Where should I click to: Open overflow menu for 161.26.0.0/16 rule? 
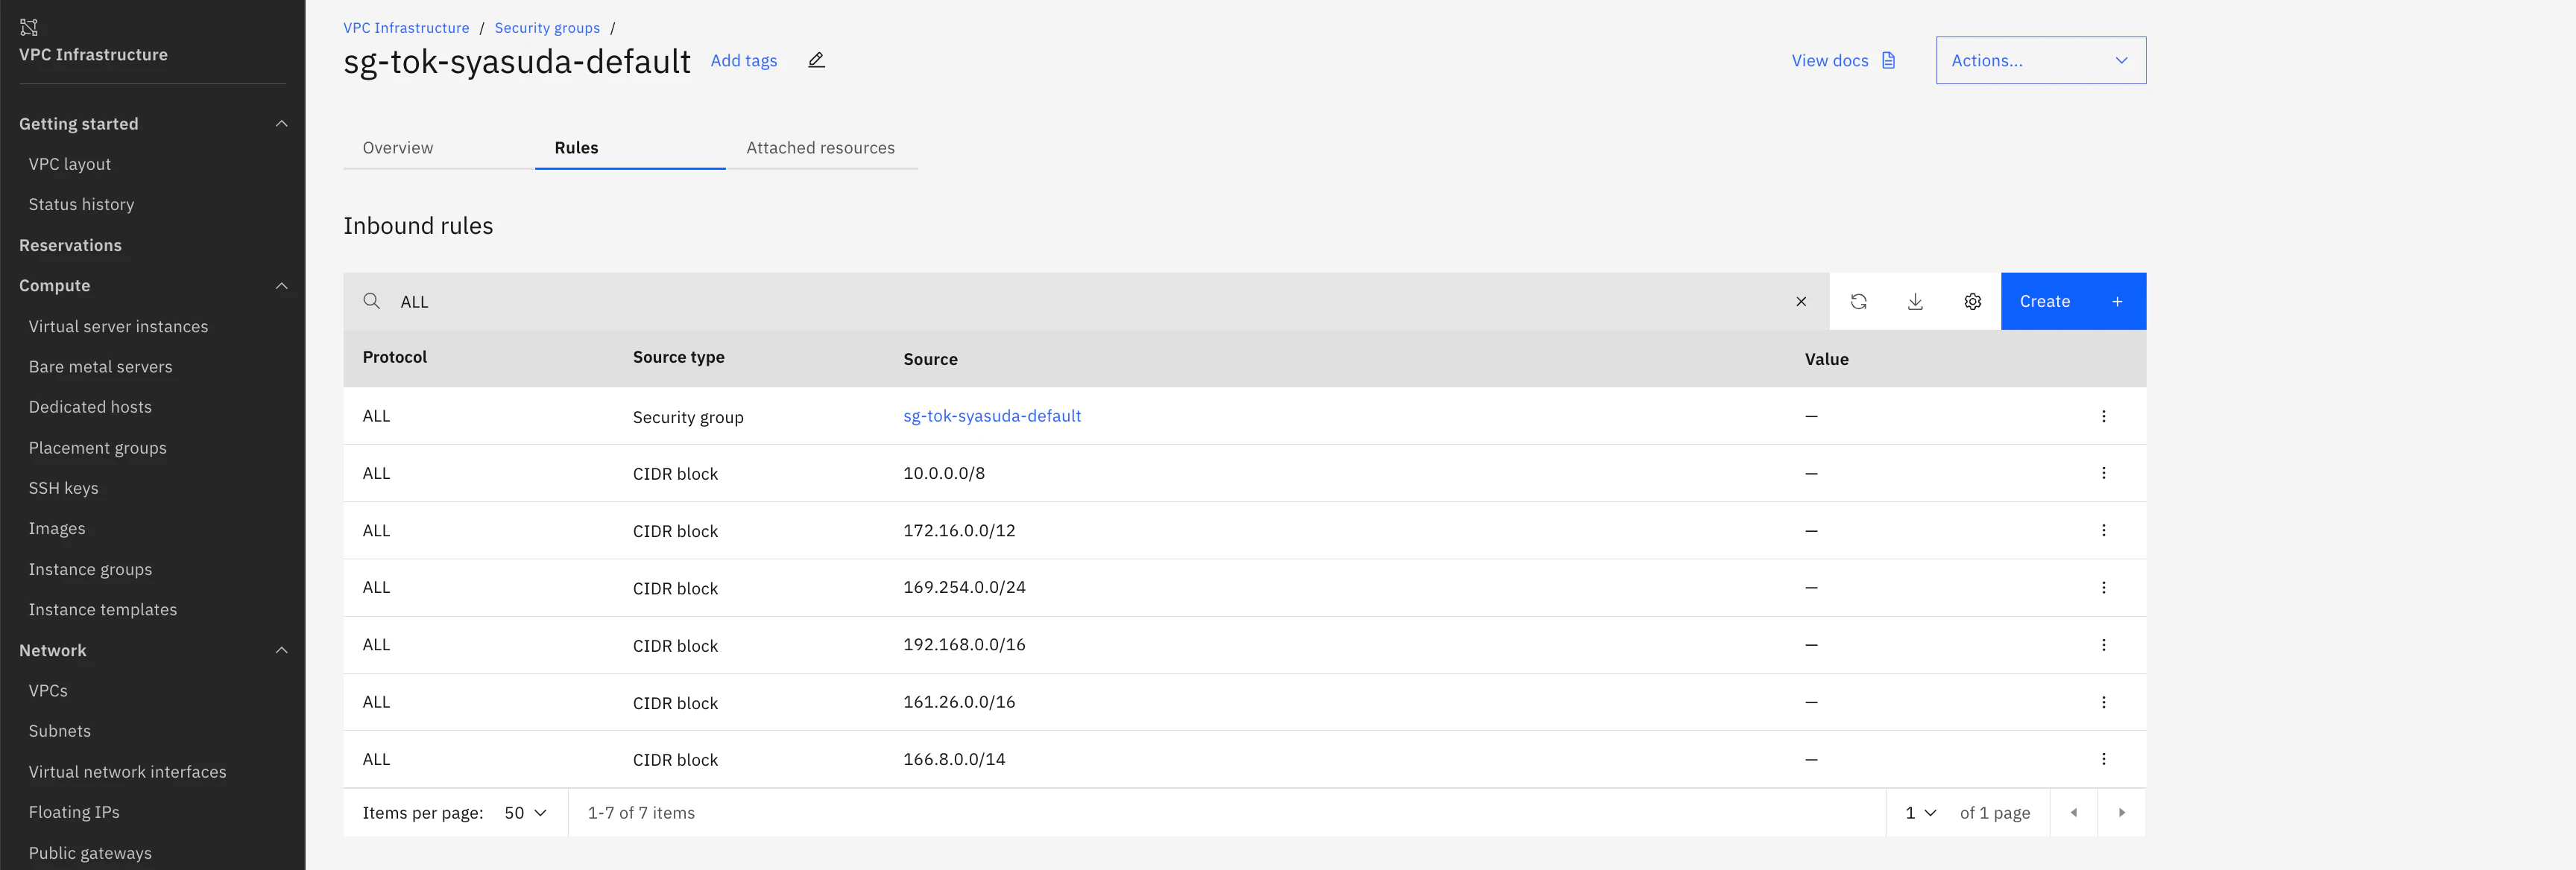[x=2103, y=702]
